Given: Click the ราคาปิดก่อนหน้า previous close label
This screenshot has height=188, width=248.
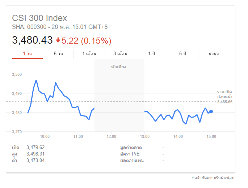Looking at the screenshot, I should [x=224, y=95].
